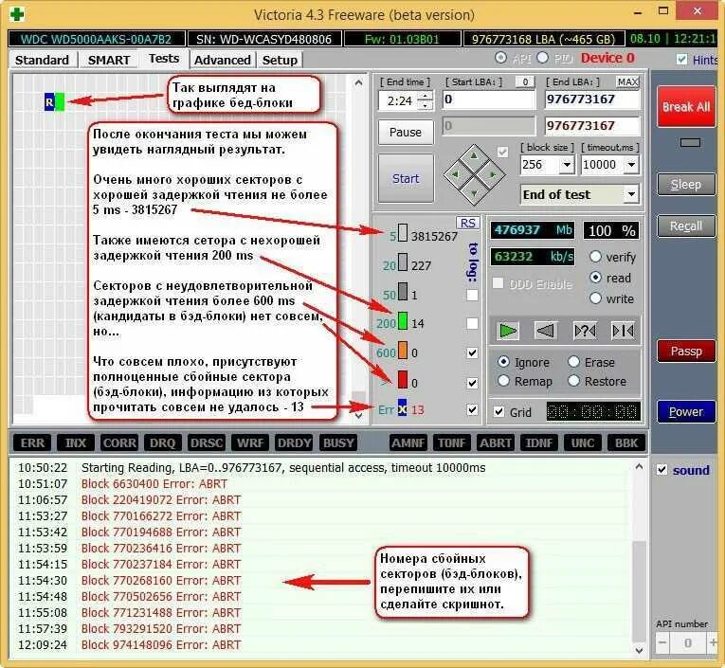This screenshot has width=725, height=668.
Task: Click the Recall button
Action: coord(686,226)
